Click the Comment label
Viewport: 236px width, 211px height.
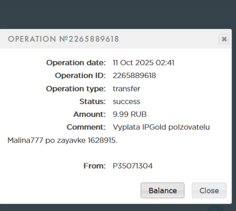coord(86,127)
